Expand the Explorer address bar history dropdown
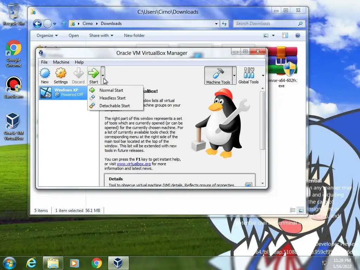 (216, 24)
